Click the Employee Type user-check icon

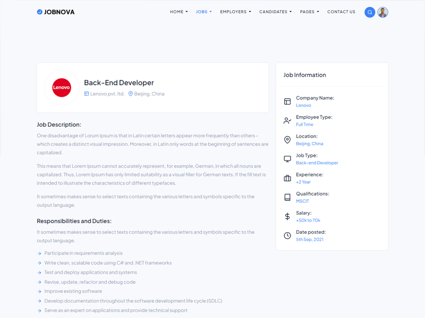click(x=287, y=121)
